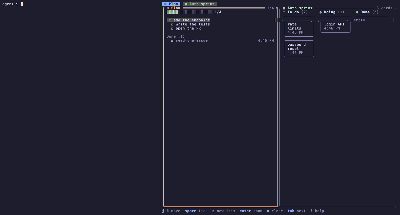Click the 'empty' placeholder in Done column

359,20
